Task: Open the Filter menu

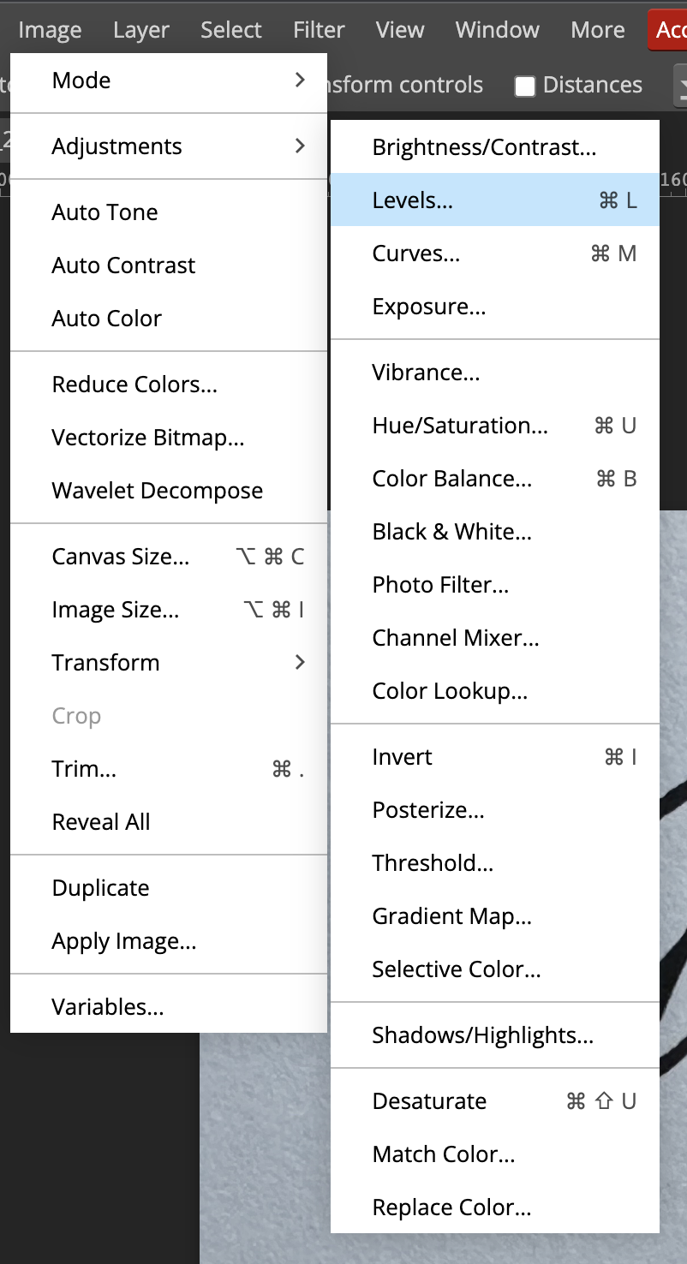Action: pos(319,31)
